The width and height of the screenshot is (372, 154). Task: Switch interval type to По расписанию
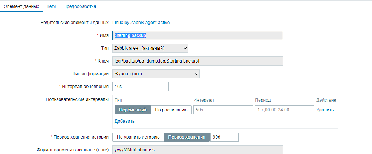tap(171, 110)
